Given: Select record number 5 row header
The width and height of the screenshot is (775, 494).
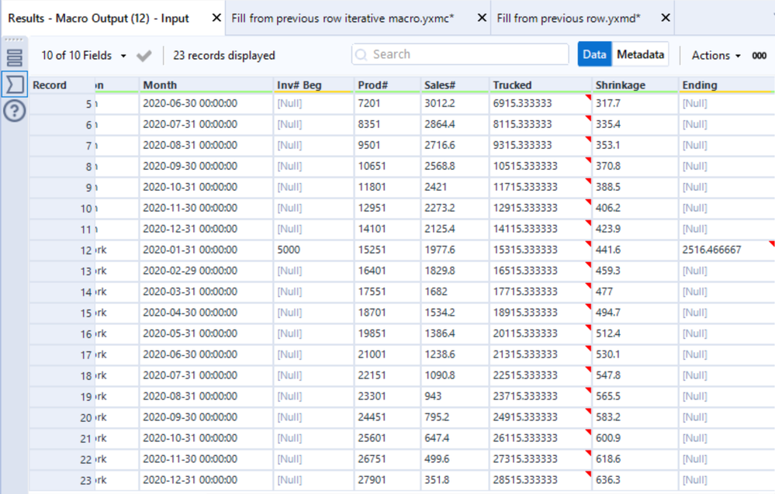Looking at the screenshot, I should 62,104.
